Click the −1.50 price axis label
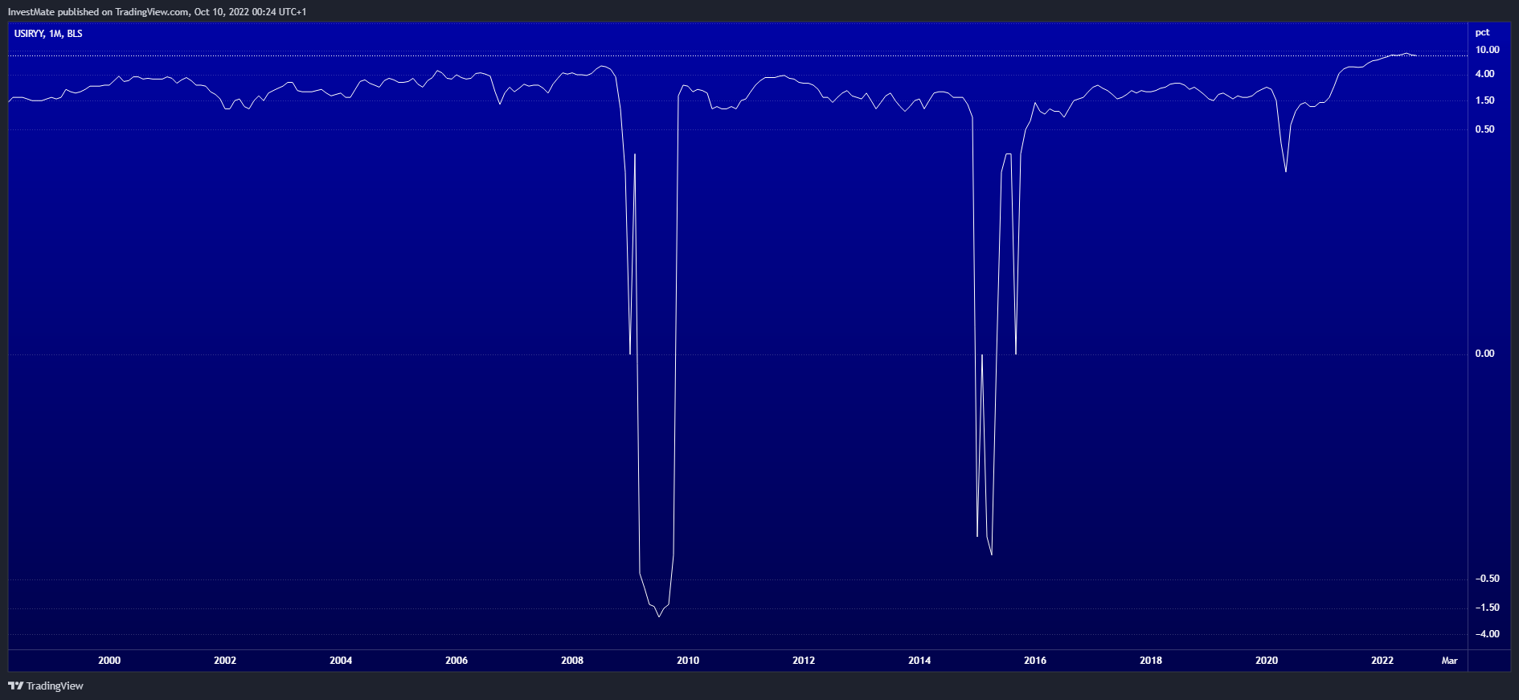1519x700 pixels. pyautogui.click(x=1487, y=608)
